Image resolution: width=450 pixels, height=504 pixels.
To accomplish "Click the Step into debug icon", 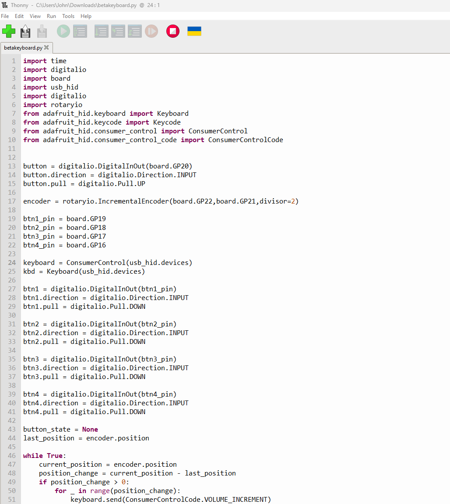I will coord(118,32).
